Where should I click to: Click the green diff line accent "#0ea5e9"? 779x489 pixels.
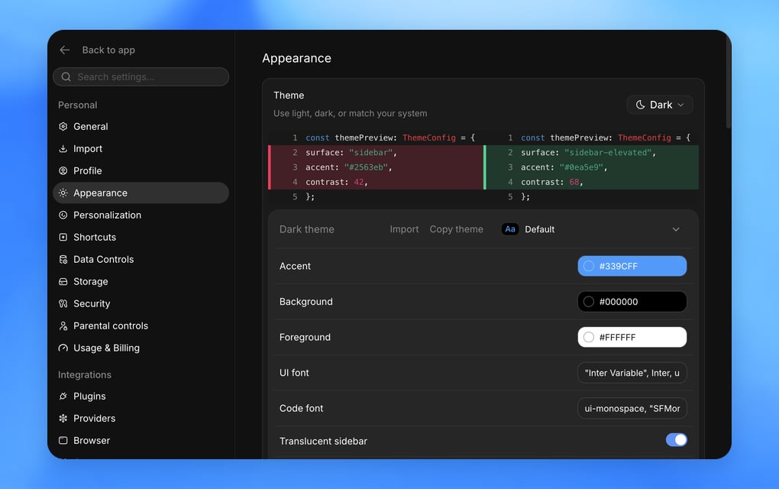[591, 167]
